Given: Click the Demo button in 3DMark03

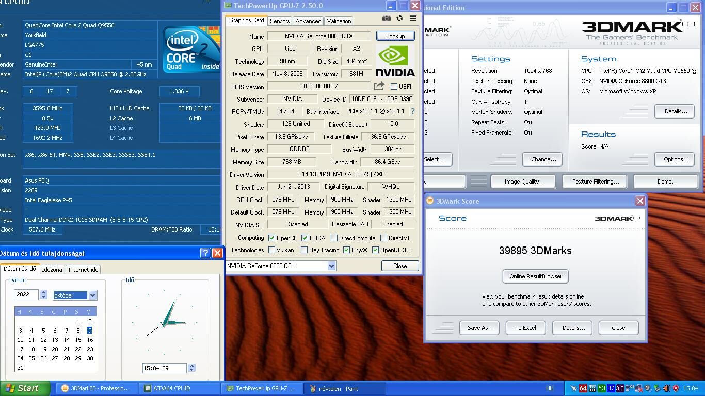Looking at the screenshot, I should (x=667, y=181).
